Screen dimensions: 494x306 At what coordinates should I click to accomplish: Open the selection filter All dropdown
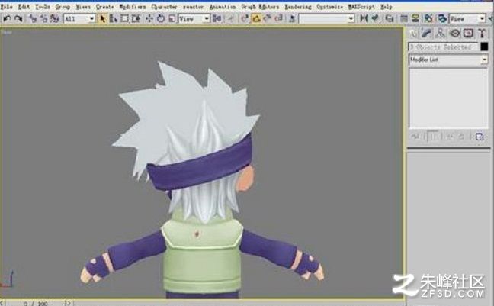[79, 19]
